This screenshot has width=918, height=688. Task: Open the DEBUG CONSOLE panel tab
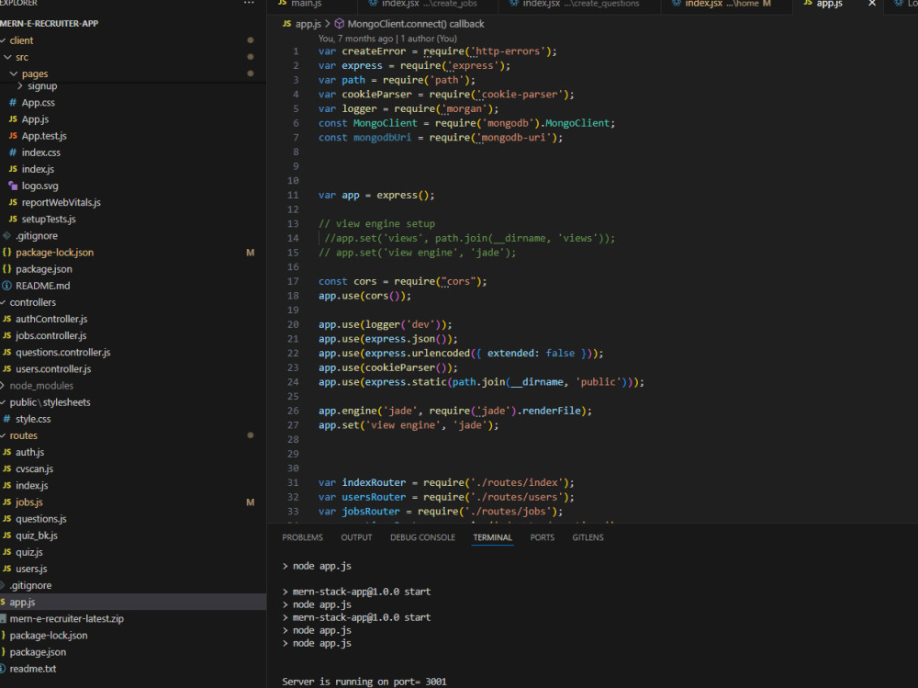click(x=422, y=537)
